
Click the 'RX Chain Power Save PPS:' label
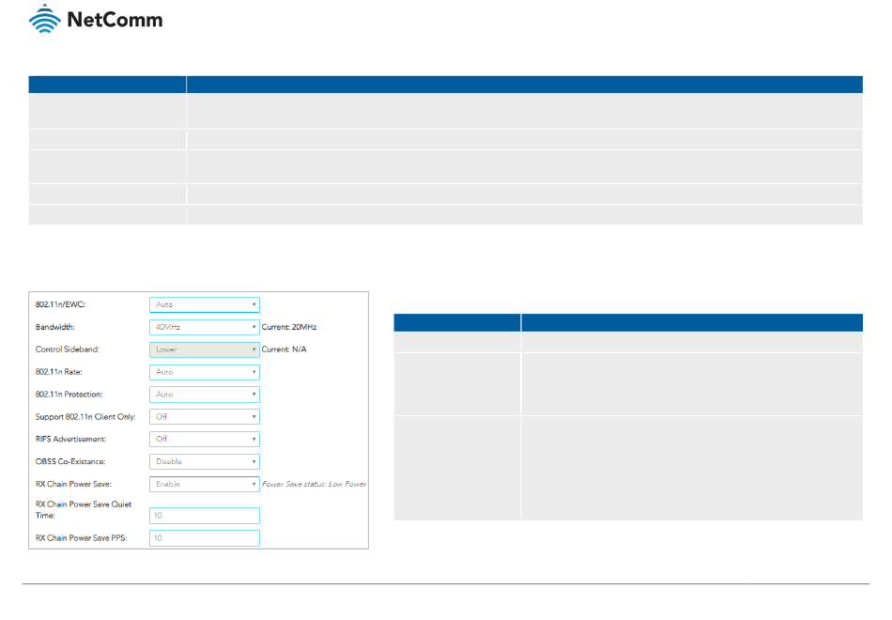82,538
